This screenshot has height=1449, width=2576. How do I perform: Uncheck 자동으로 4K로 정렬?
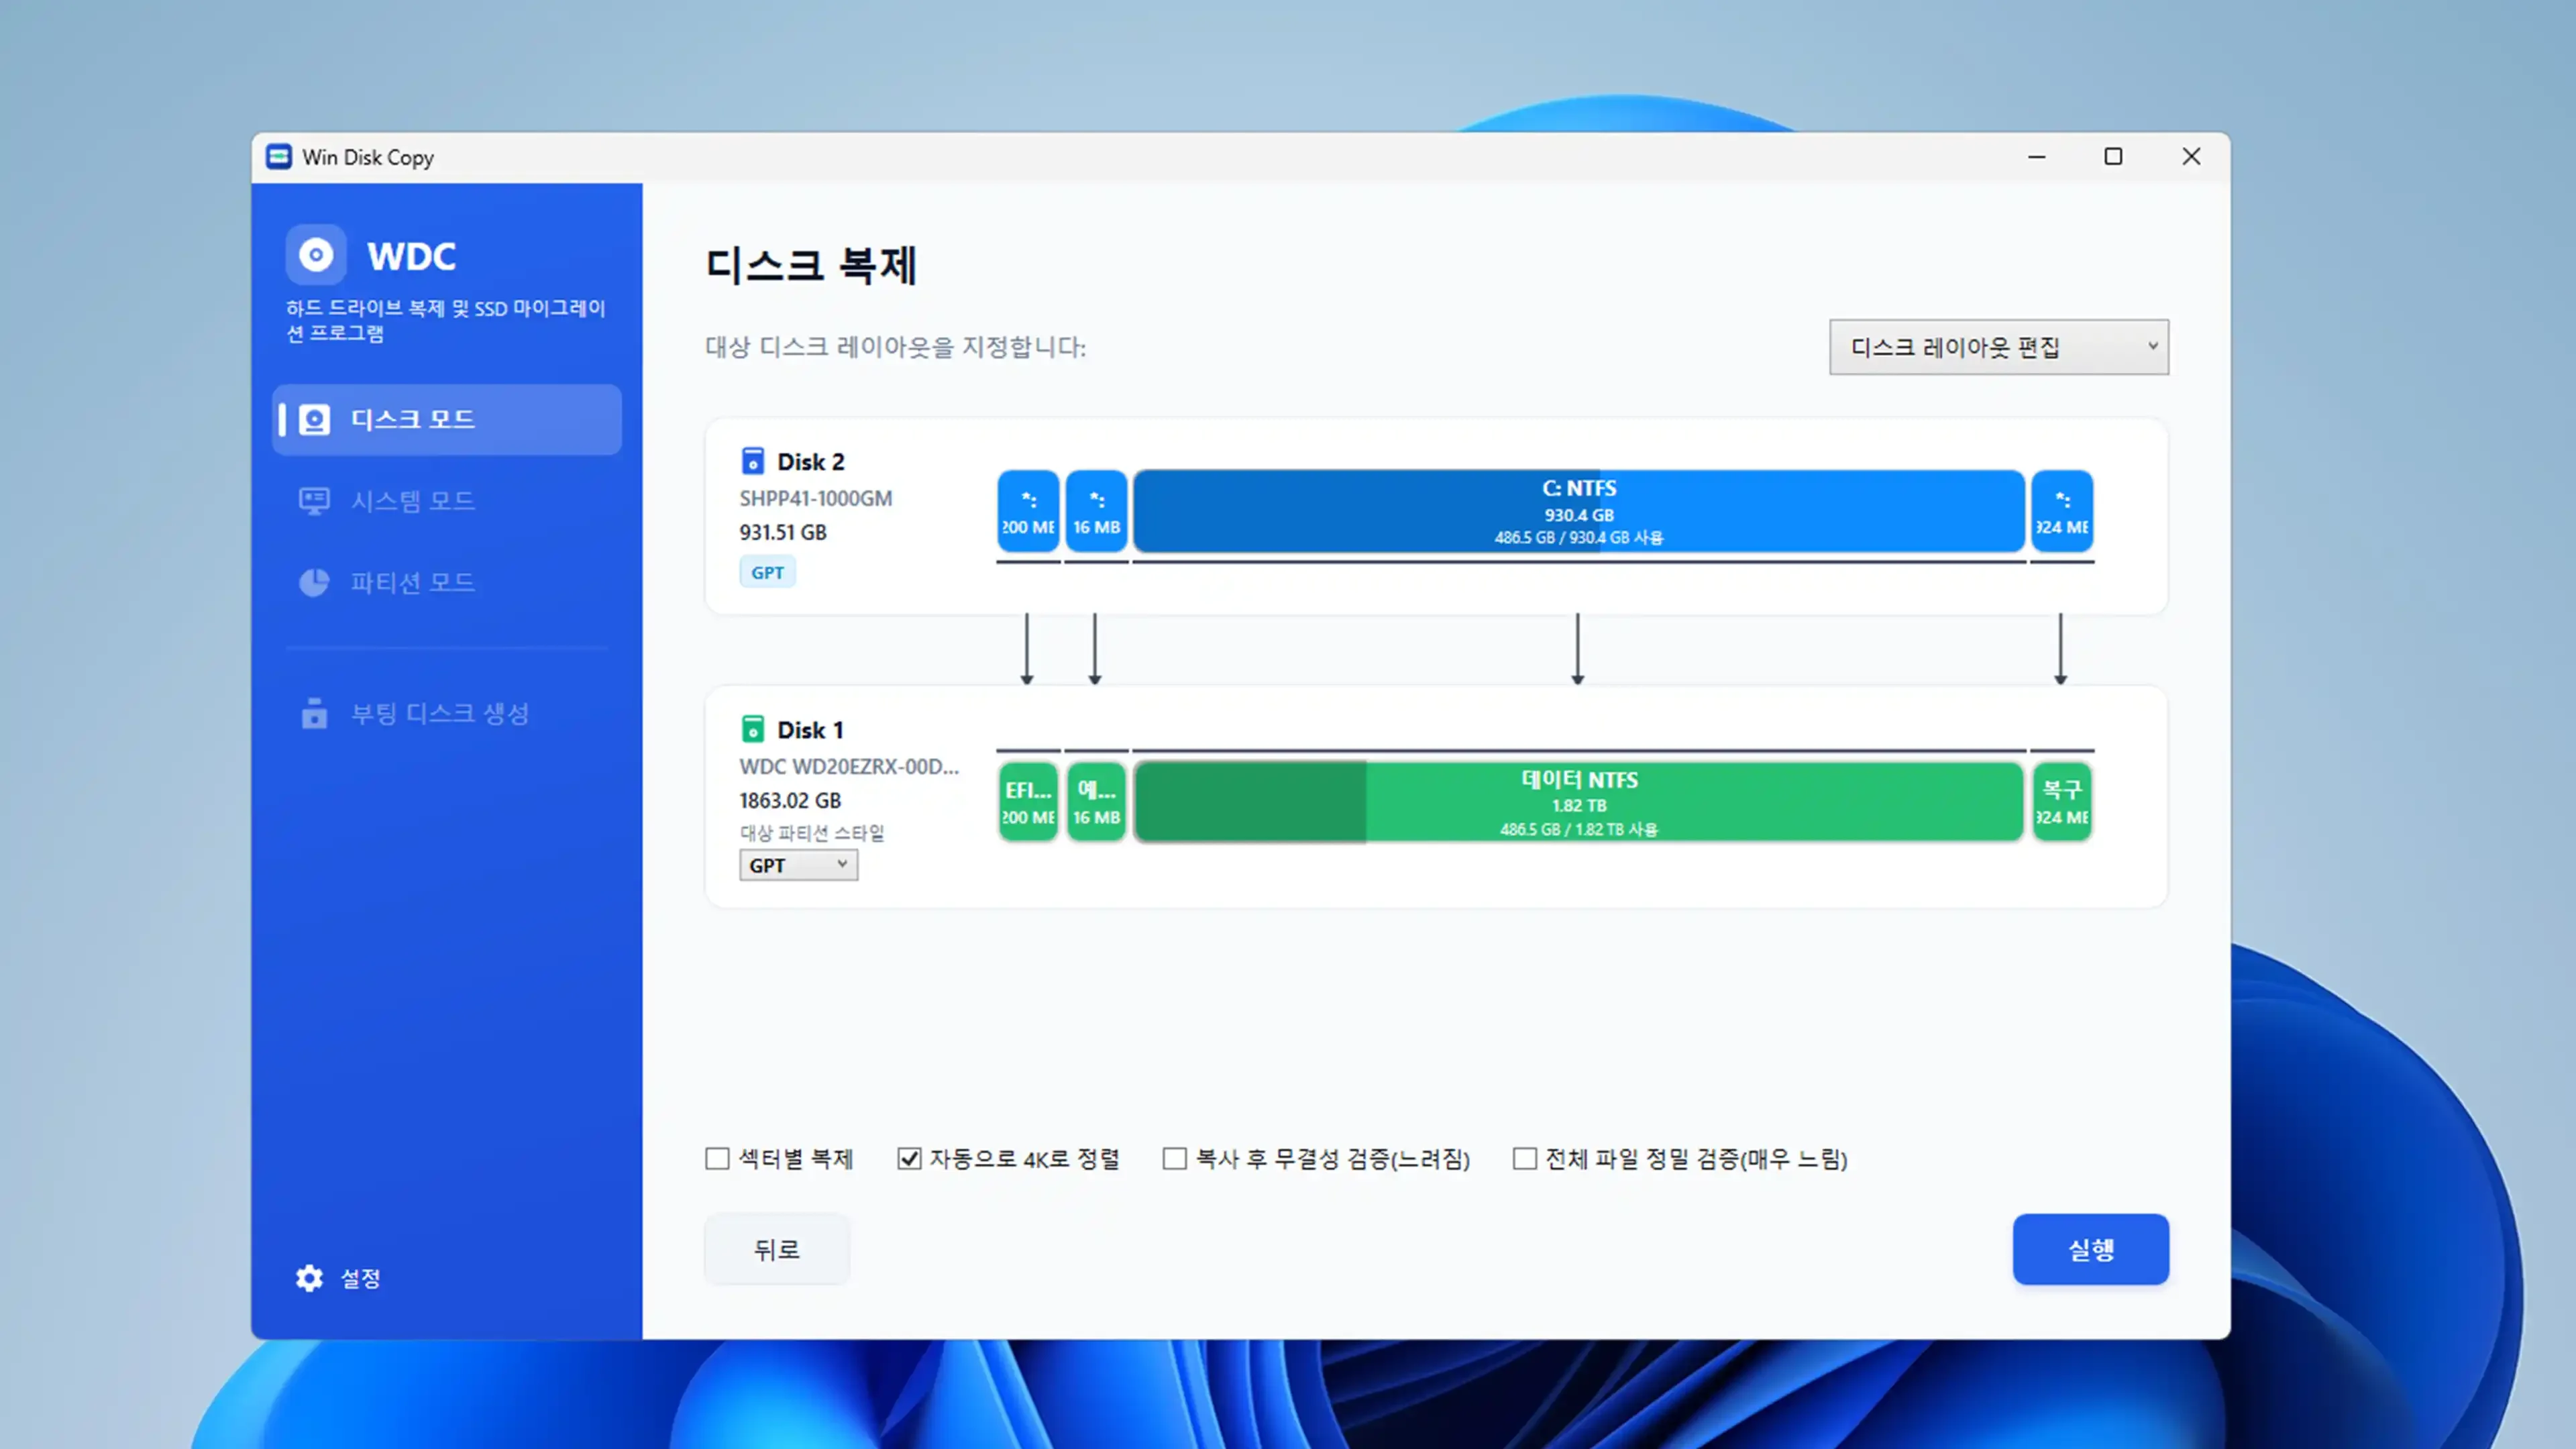coord(909,1158)
